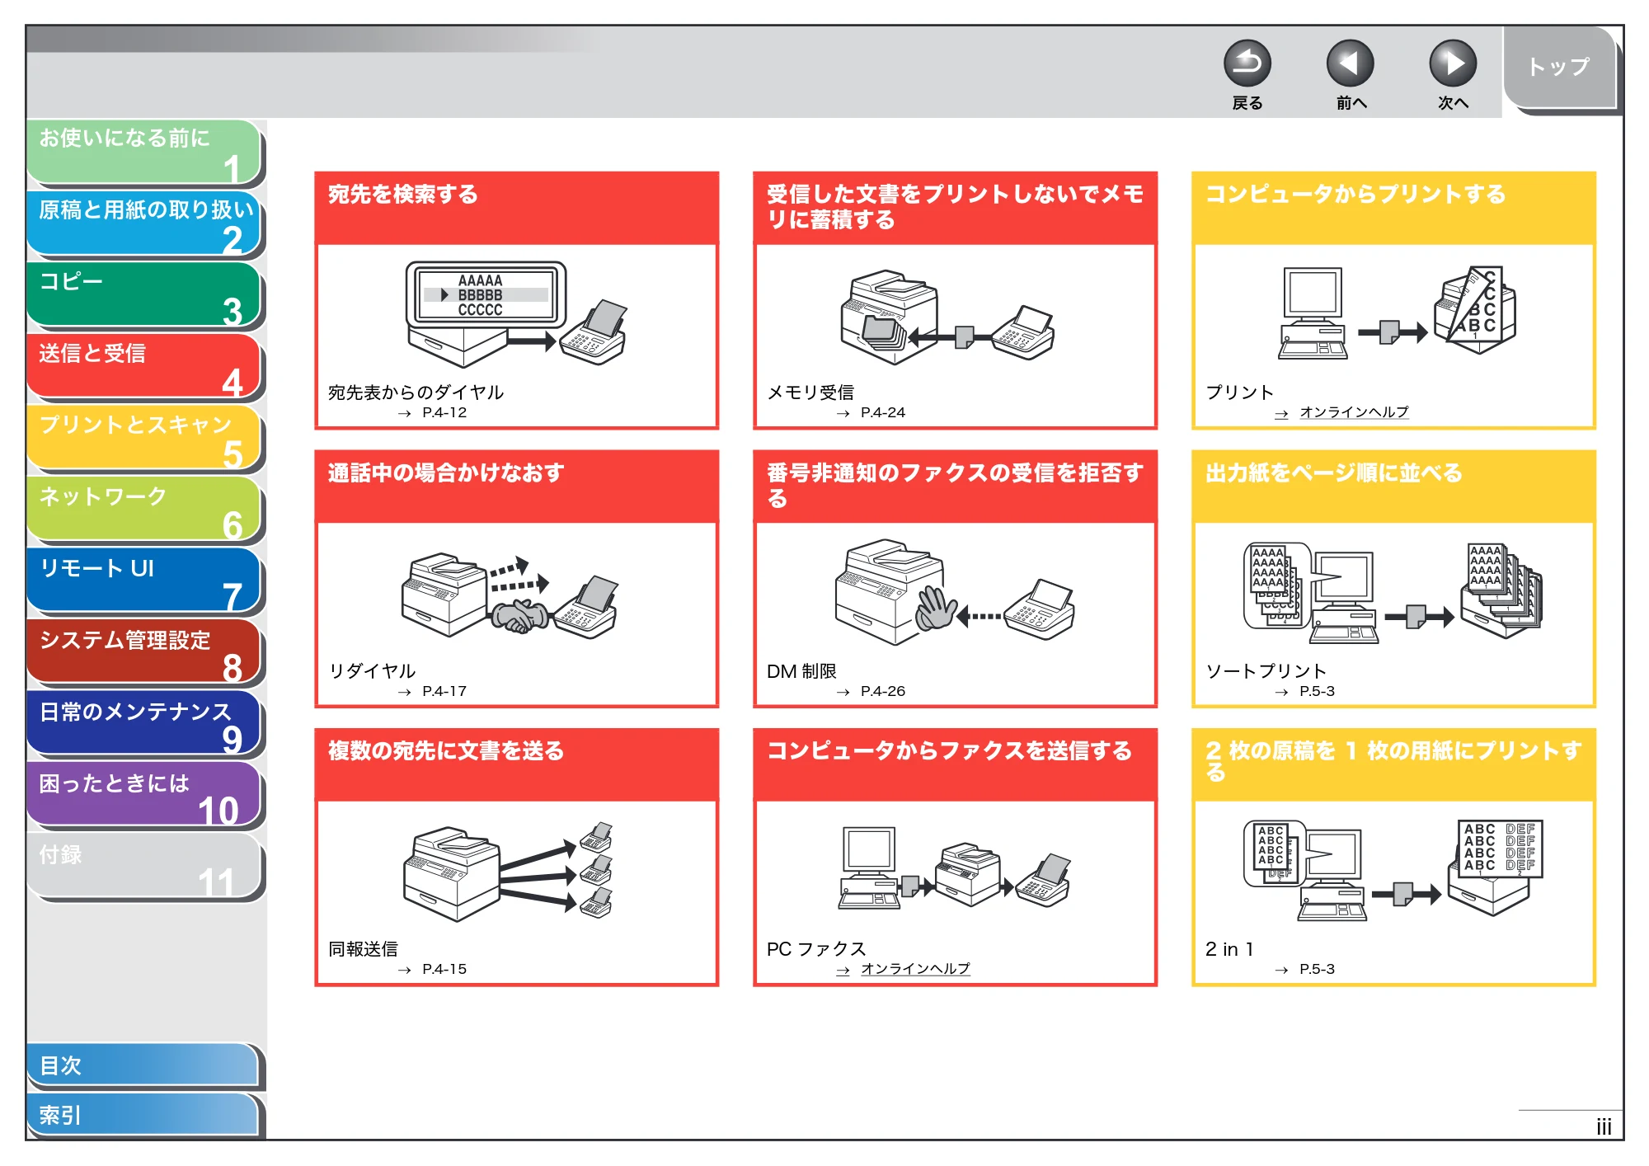
Task: Click the raised-hand DM restriction illustration
Action: point(953,592)
